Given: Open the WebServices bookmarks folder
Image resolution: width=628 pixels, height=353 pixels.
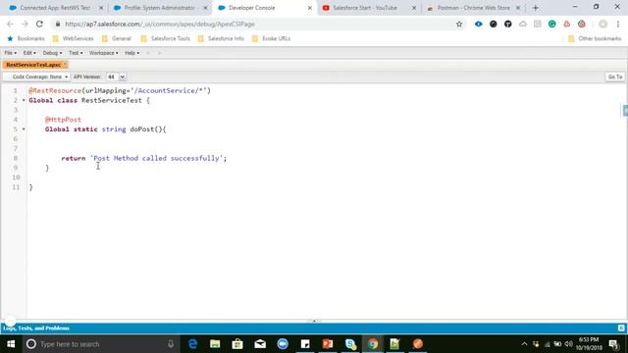Looking at the screenshot, I should 74,38.
